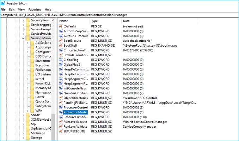This screenshot has height=141, width=239.
Task: Select the DOS Devices subkey in the tree
Action: point(43,56)
